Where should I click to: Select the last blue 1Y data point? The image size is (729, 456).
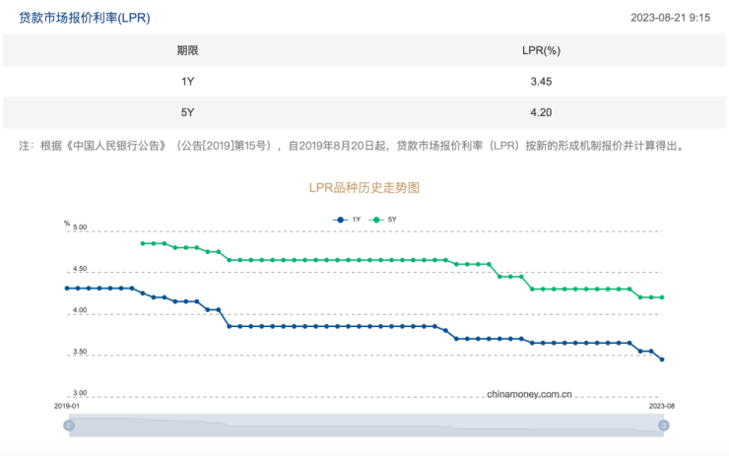point(662,359)
